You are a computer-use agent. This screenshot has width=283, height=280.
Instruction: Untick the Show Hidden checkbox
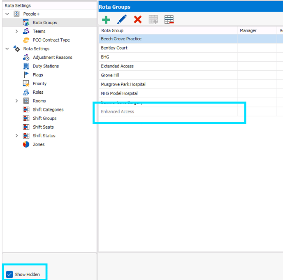click(x=10, y=274)
